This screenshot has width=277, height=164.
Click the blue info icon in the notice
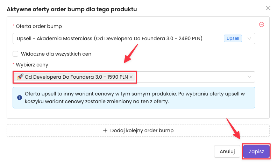pyautogui.click(x=19, y=94)
